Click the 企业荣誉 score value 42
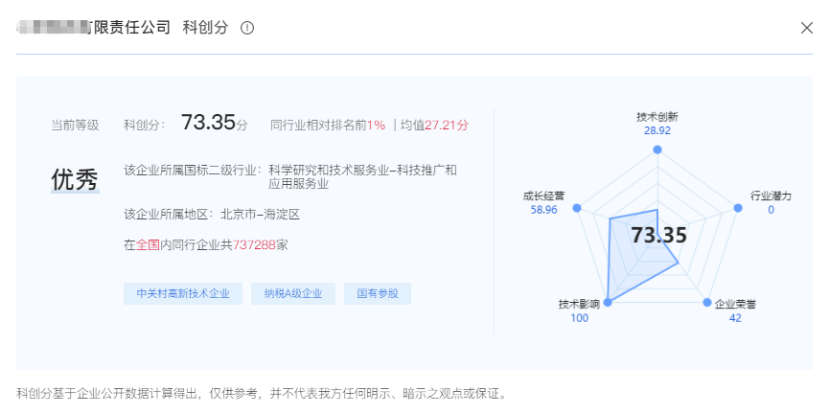The width and height of the screenshot is (830, 414). (x=734, y=318)
